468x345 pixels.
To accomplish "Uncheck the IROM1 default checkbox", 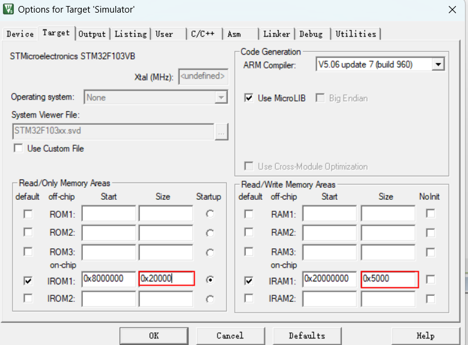I will 28,280.
